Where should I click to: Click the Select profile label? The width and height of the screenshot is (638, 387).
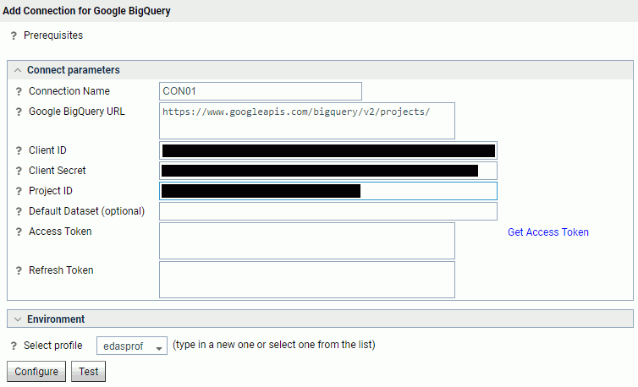coord(53,345)
